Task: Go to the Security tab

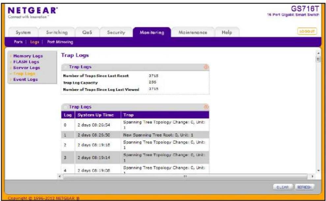Action: click(x=116, y=32)
